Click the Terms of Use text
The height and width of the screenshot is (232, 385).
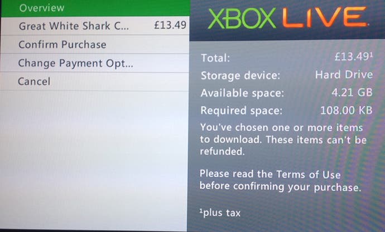[x=309, y=175]
